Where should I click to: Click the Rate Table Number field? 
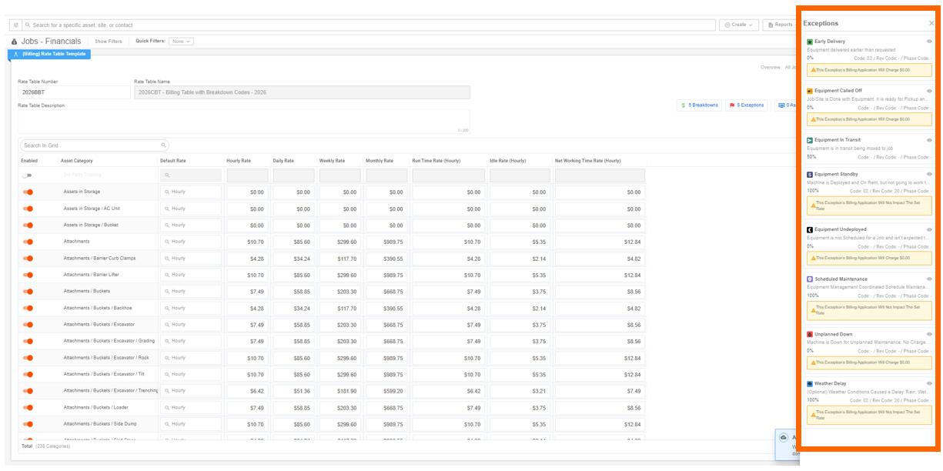[74, 92]
